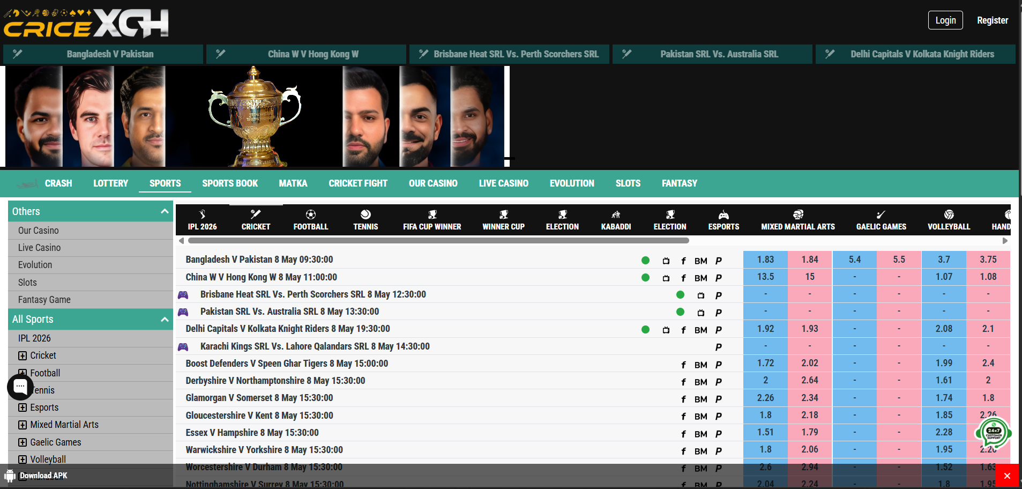Select the FIFA Cup Winner icon

tap(432, 214)
